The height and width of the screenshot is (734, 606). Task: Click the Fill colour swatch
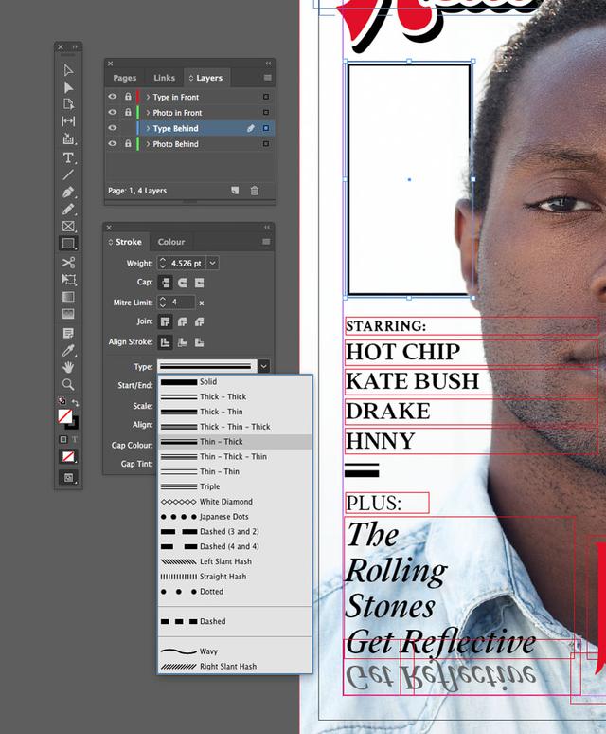(x=65, y=415)
